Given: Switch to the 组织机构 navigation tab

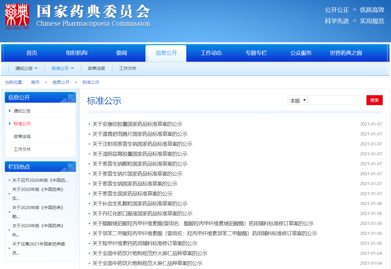Looking at the screenshot, I should [77, 53].
